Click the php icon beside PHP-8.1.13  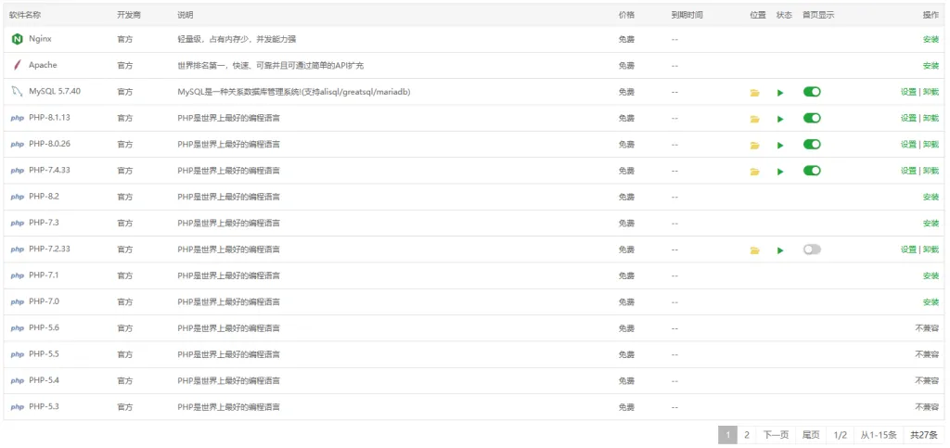tap(17, 118)
